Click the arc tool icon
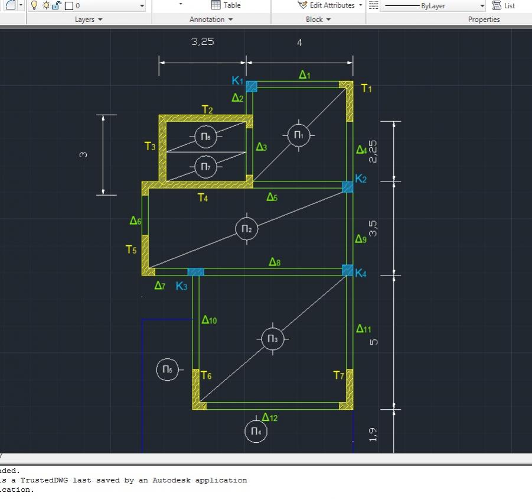Screen dimensions: 532x499 (x=11, y=5)
